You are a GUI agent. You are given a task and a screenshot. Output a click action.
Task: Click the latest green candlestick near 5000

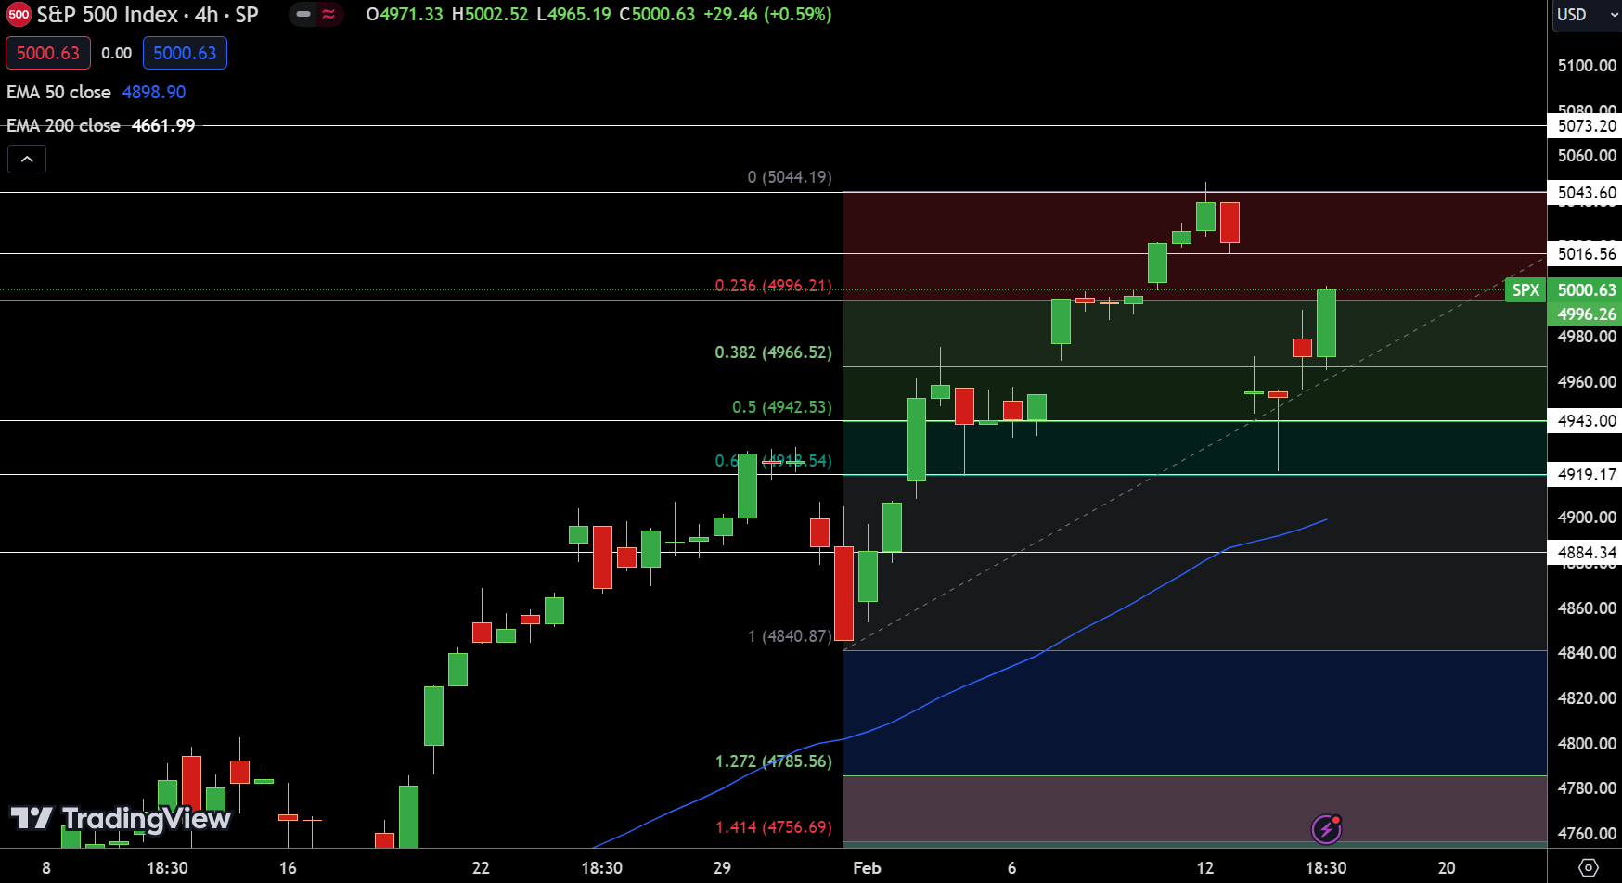pos(1326,324)
